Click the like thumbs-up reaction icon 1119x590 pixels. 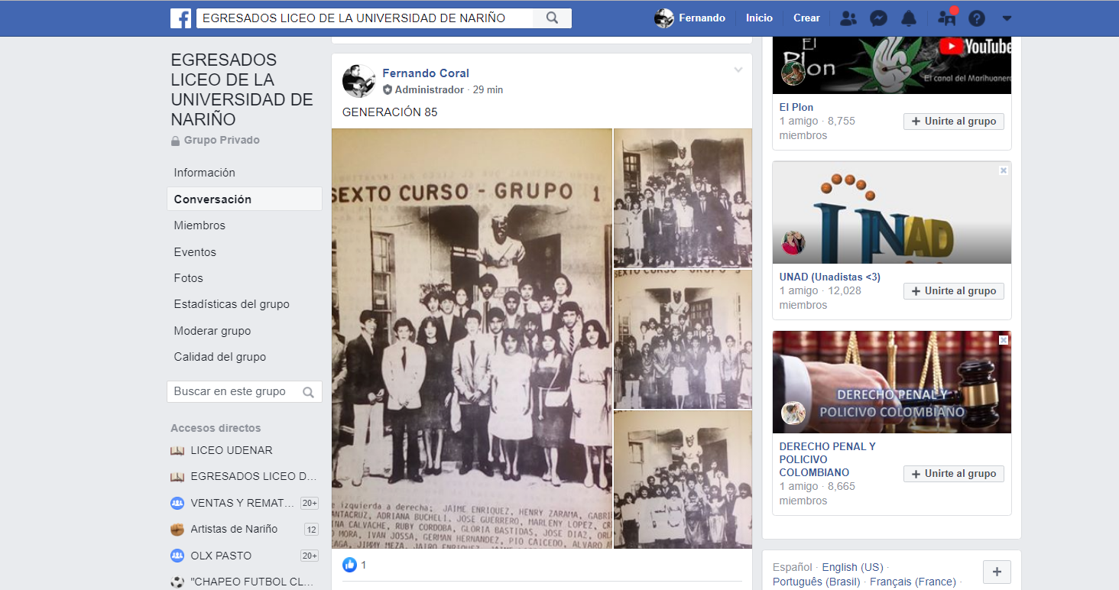click(350, 565)
